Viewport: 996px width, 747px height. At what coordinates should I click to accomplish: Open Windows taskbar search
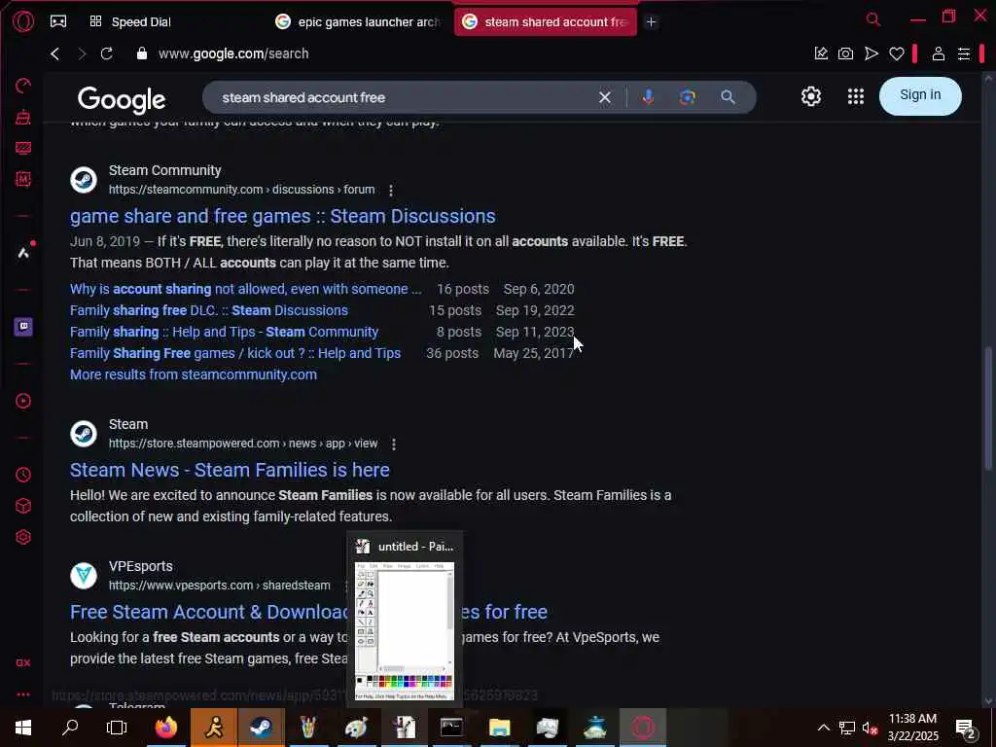(x=70, y=728)
